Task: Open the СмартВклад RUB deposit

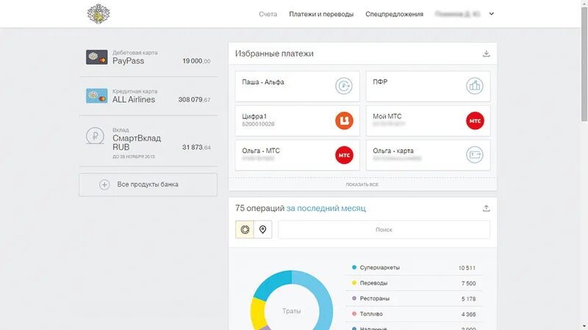Action: [x=148, y=141]
